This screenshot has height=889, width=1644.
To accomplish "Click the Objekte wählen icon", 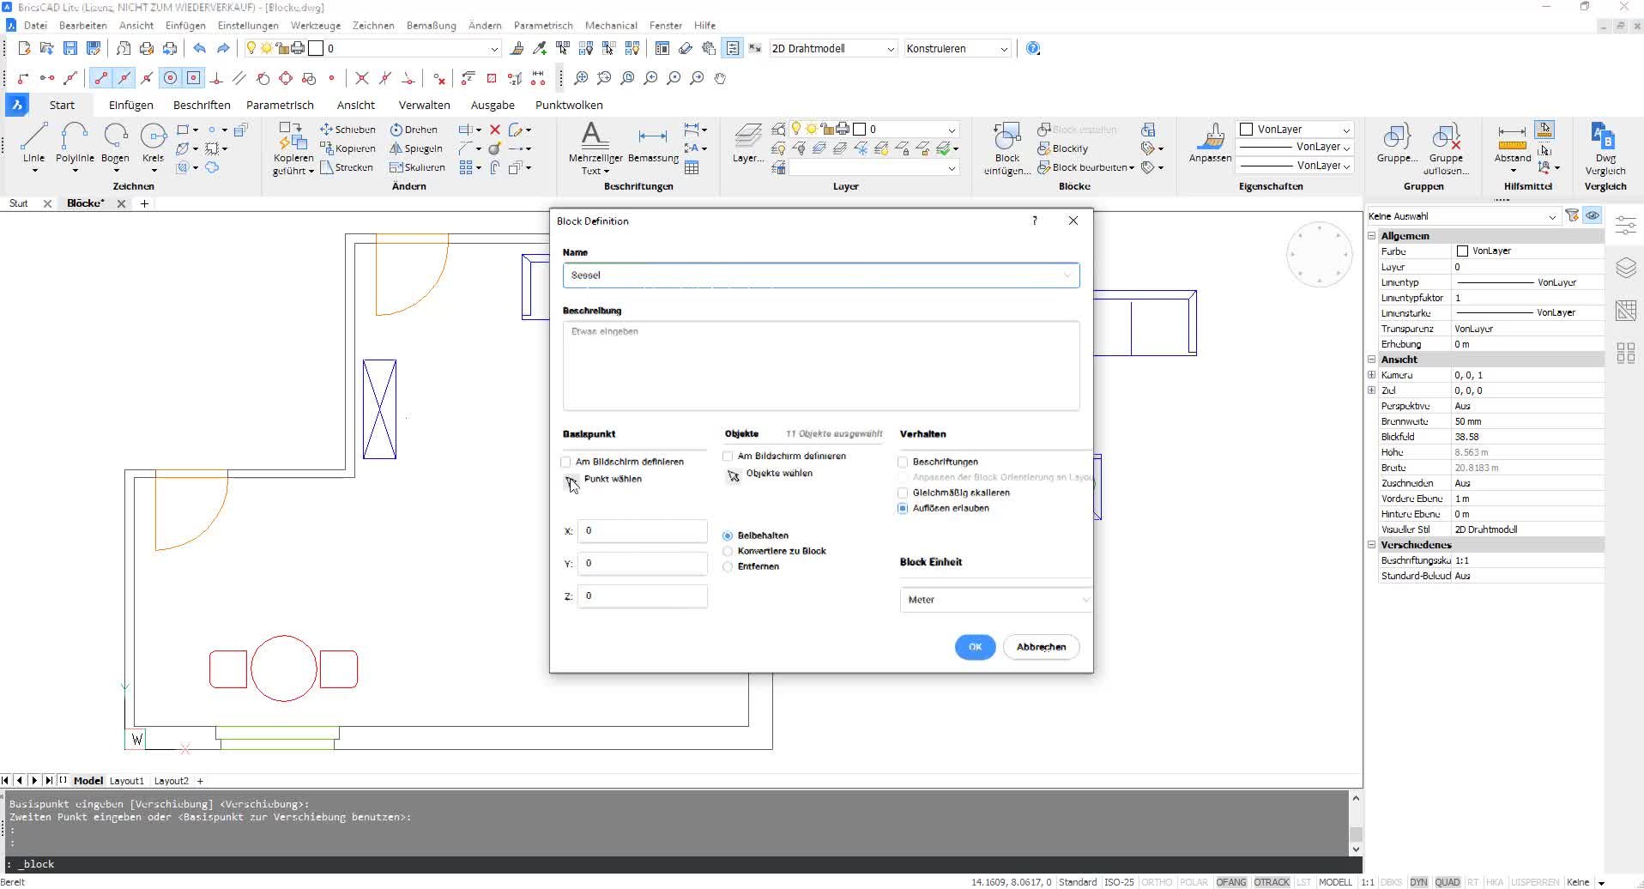I will coord(733,475).
